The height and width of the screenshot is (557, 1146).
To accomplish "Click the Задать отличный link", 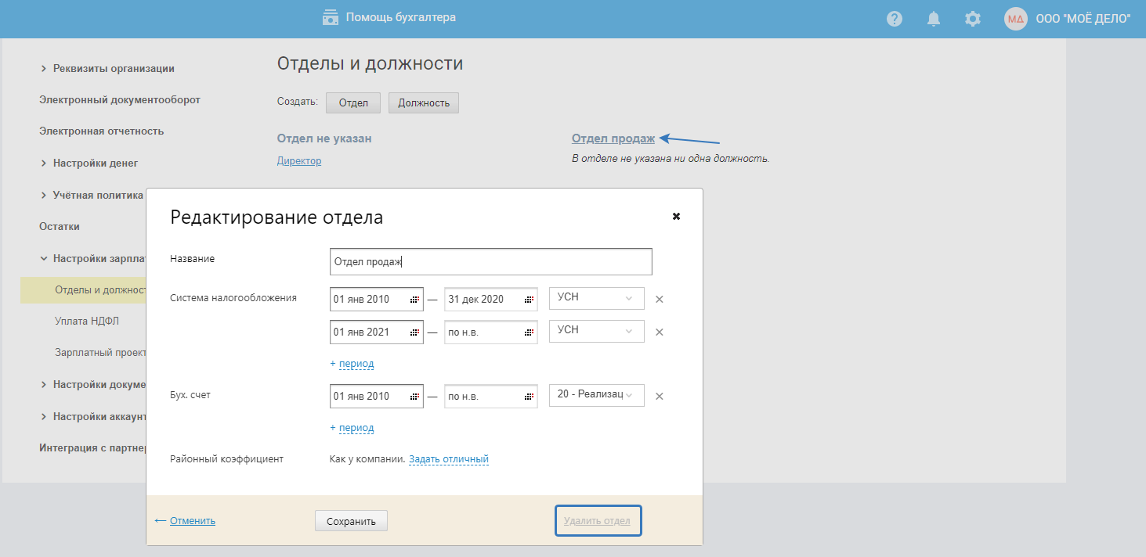I will pyautogui.click(x=449, y=459).
